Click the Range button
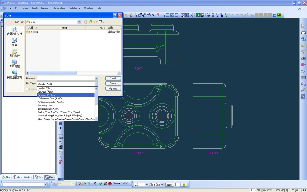The image size is (307, 192). (x=169, y=185)
